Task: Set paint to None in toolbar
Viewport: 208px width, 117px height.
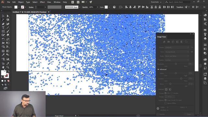Action: tap(8, 81)
